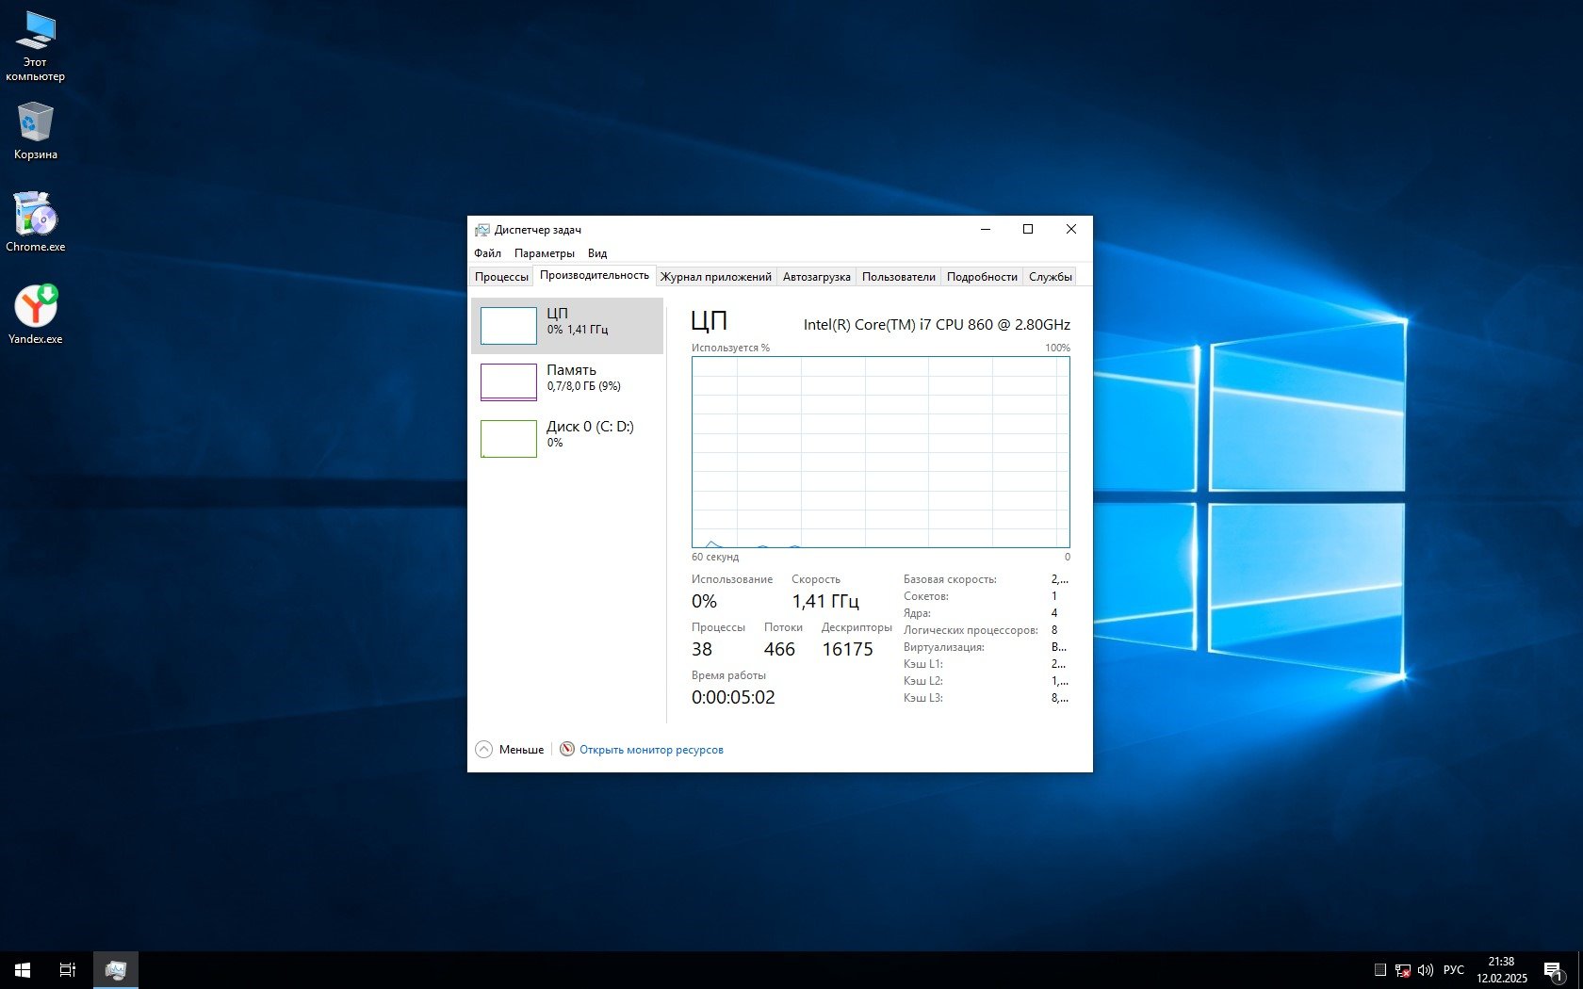Select the Память performance graph item
1583x989 pixels.
click(x=566, y=381)
